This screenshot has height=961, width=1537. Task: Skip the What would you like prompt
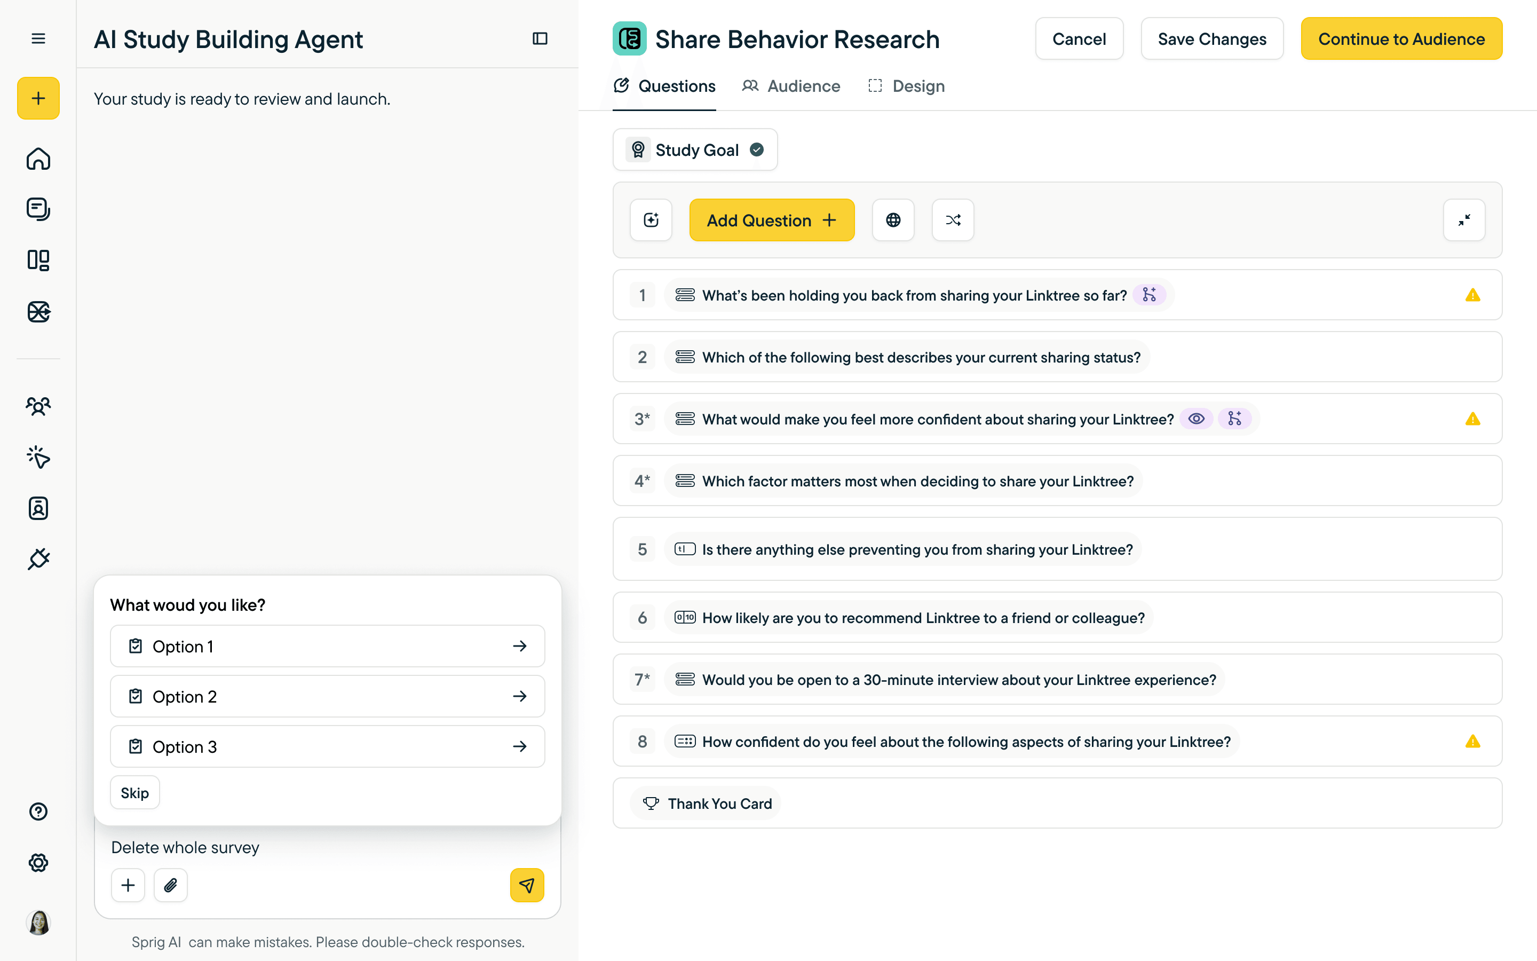click(x=134, y=793)
